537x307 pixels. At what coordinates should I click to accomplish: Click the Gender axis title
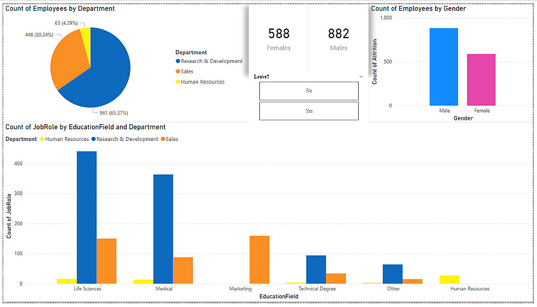463,118
